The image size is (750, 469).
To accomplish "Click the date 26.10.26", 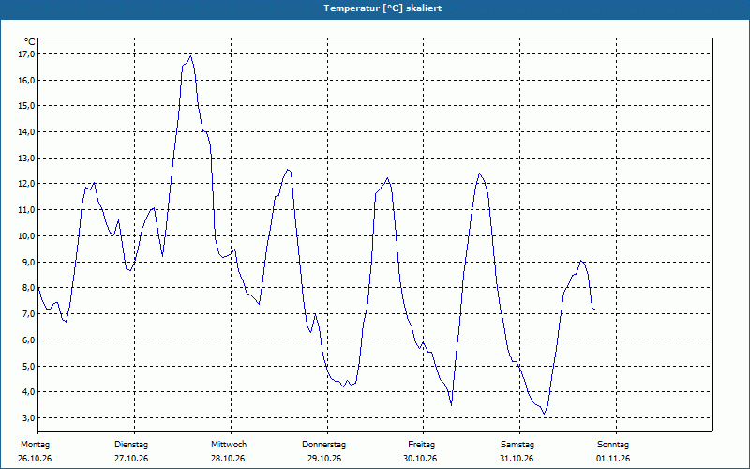I will tap(35, 459).
